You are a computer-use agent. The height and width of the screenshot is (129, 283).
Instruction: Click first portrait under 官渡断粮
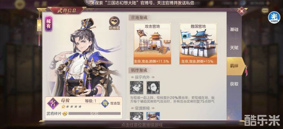136,116
